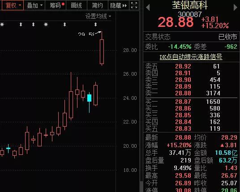Click 隐藏 to hide side panel
Viewport: 240px width, 192px height.
coord(118,5)
